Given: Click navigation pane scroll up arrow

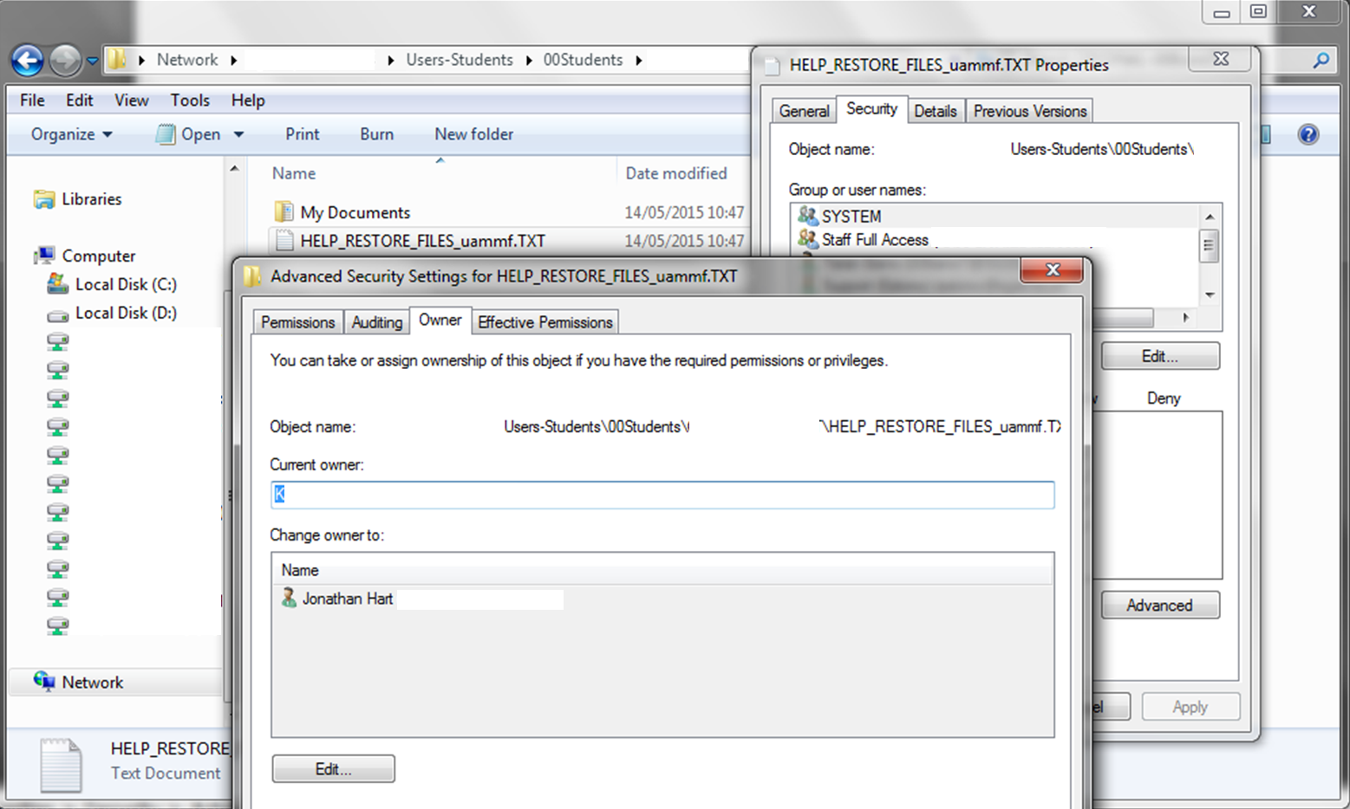Looking at the screenshot, I should point(234,169).
